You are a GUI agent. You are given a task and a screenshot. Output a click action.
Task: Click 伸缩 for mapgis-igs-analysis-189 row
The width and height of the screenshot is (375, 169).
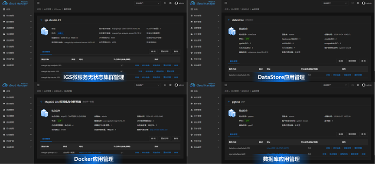(176, 65)
